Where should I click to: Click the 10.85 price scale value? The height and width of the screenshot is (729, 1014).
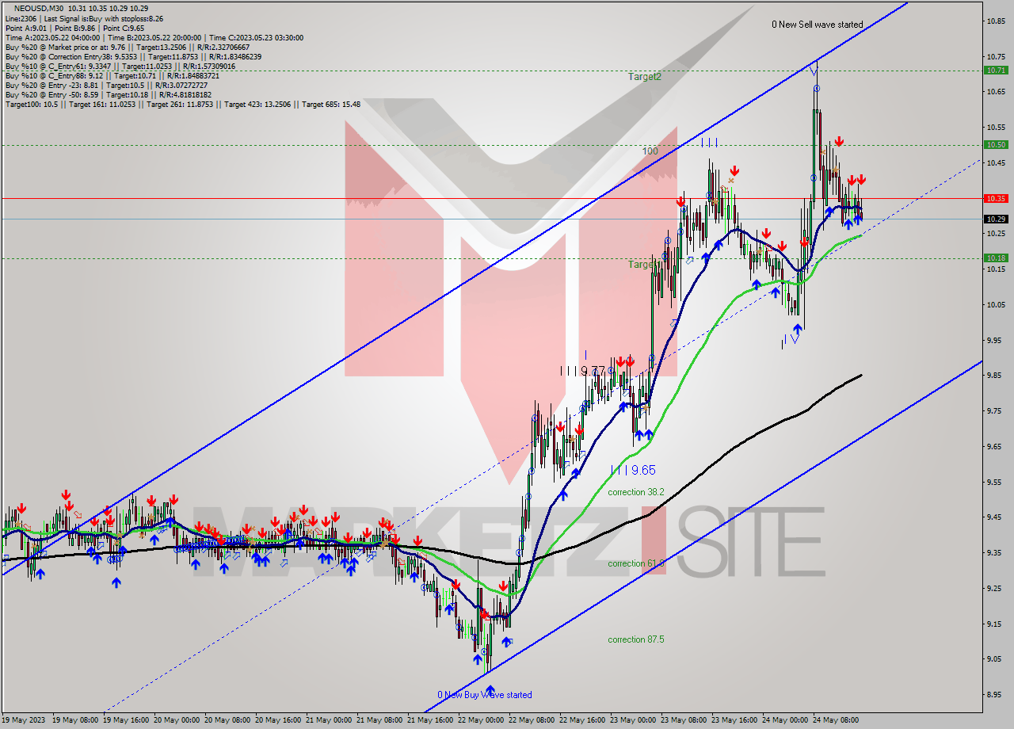point(997,21)
